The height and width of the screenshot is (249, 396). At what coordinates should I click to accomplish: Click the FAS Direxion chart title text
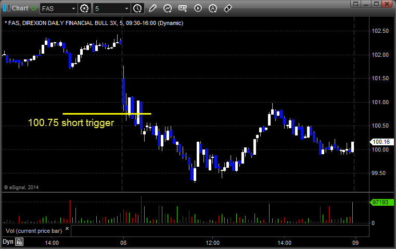tap(94, 23)
